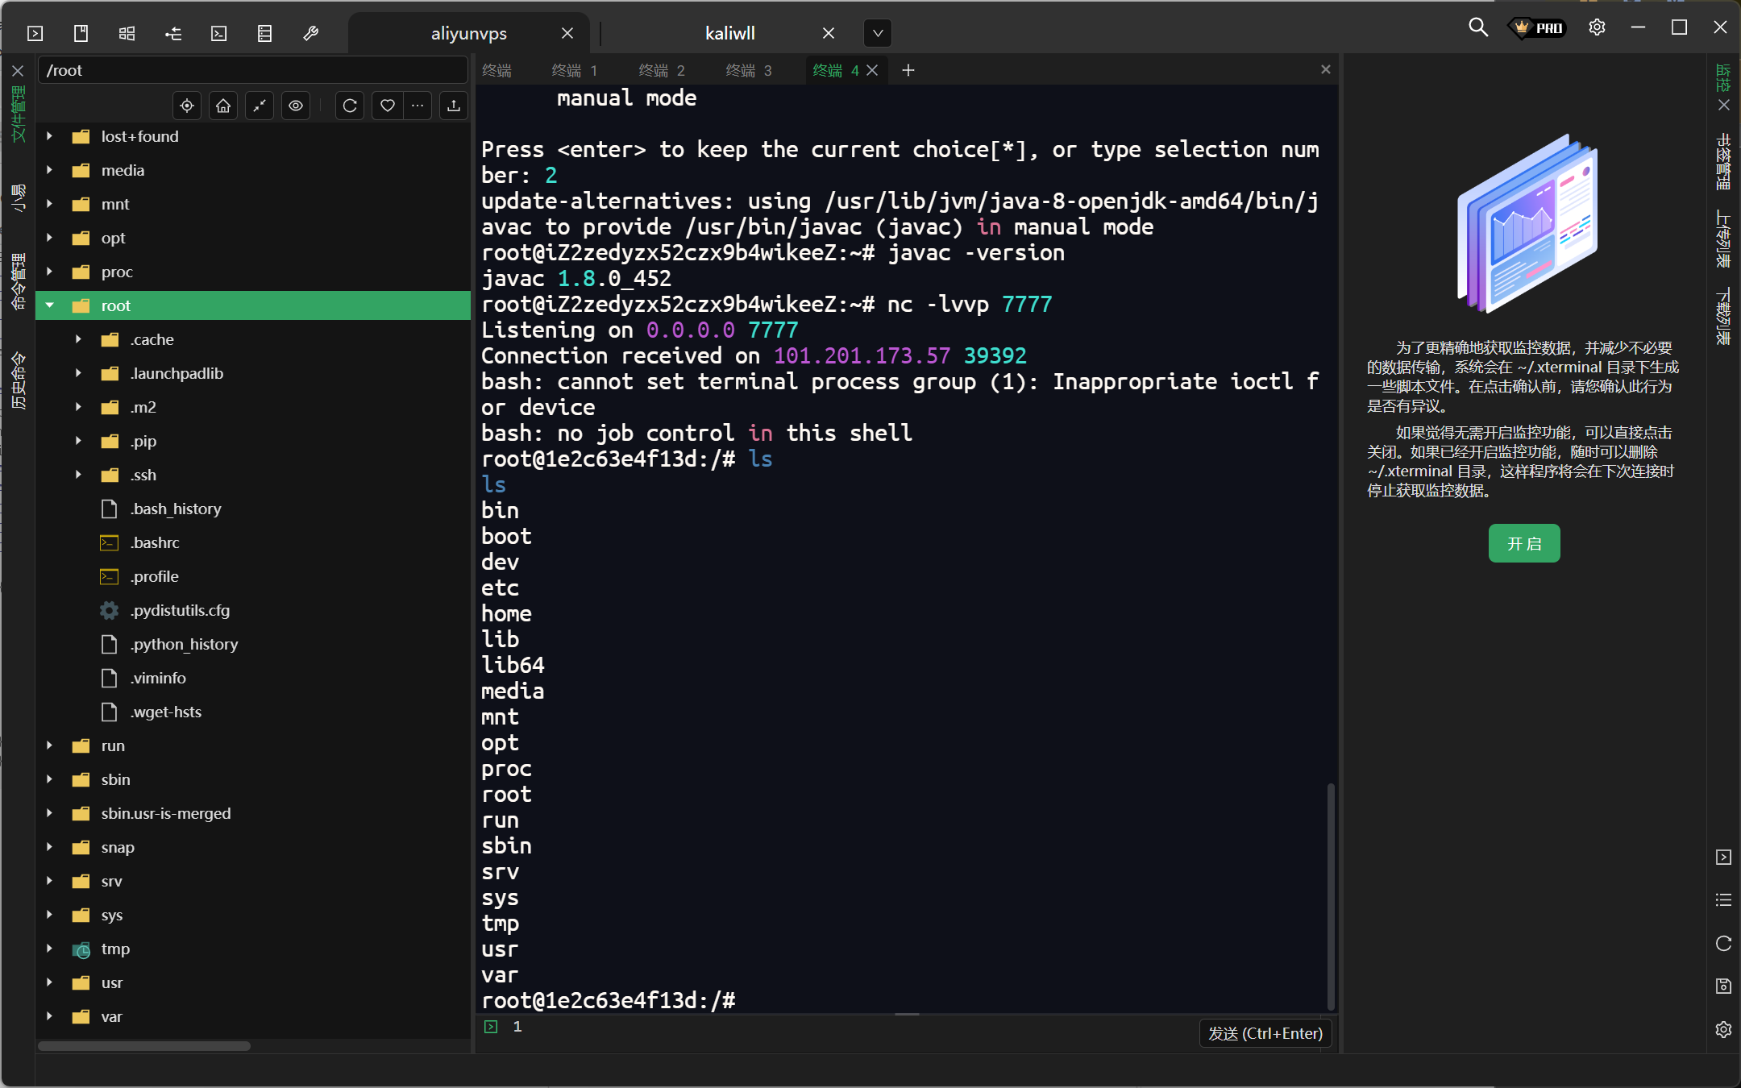Click the locate current path target icon

[x=187, y=106]
